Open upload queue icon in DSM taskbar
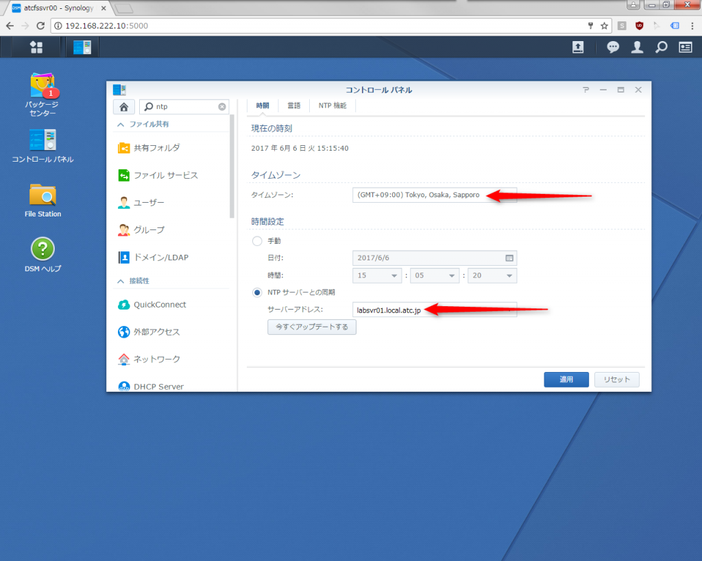This screenshot has width=702, height=561. pos(578,47)
